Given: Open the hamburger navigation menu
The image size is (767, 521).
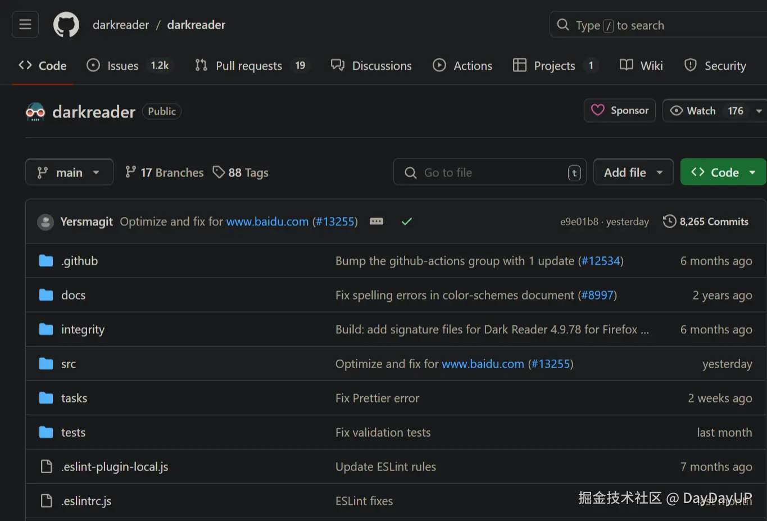Looking at the screenshot, I should pos(25,24).
